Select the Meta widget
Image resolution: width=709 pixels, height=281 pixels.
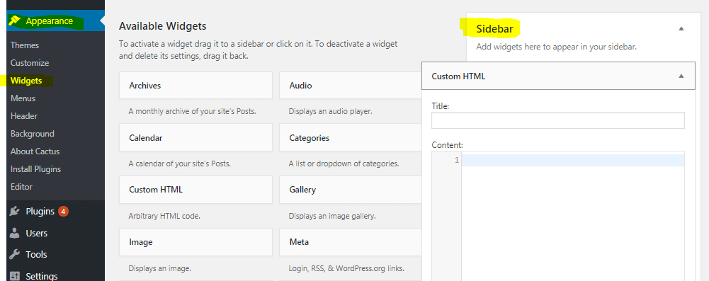tap(351, 241)
